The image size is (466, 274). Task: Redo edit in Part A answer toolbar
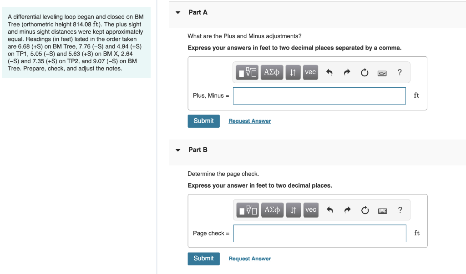(x=347, y=72)
